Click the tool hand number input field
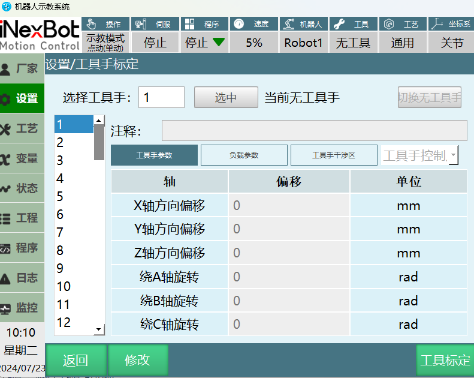The image size is (474, 378). 161,98
